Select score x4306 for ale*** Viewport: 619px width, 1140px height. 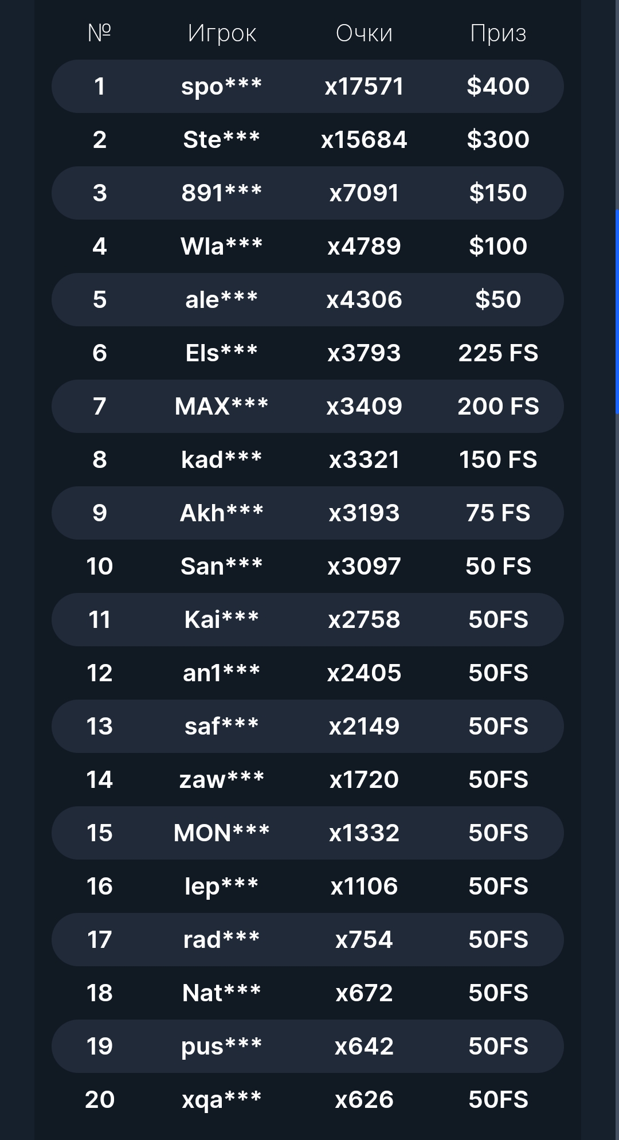click(365, 300)
